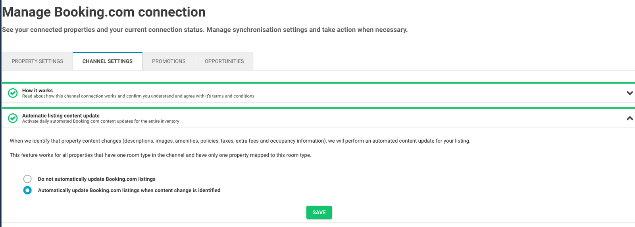Click the 'See your connected properties' subtitle text

(204, 30)
